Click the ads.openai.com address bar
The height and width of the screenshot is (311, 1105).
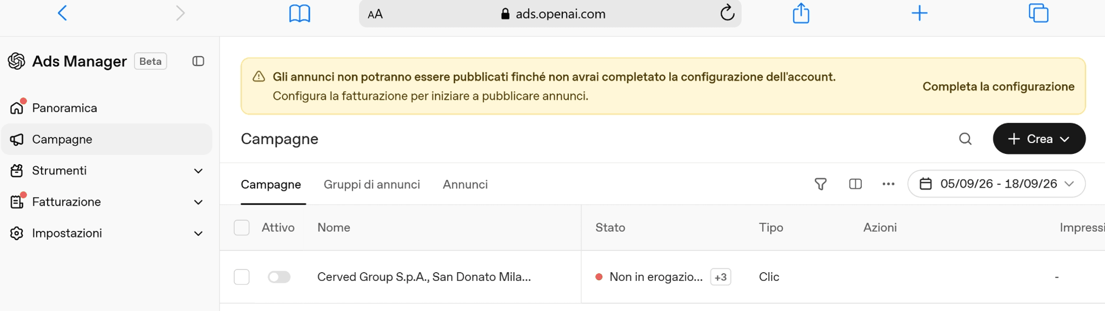click(550, 13)
